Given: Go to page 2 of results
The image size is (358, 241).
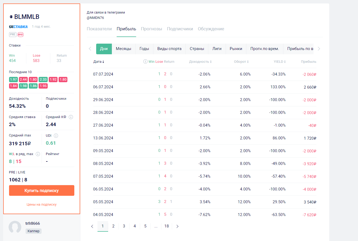Looking at the screenshot, I should (x=113, y=226).
